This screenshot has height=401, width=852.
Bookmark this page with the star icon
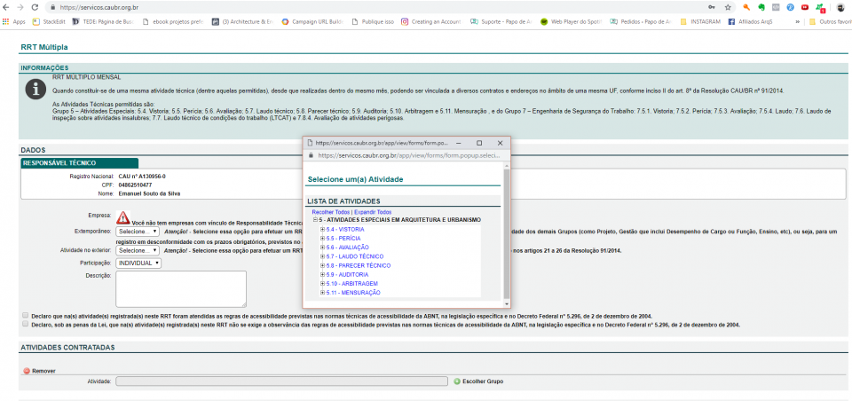(x=728, y=7)
